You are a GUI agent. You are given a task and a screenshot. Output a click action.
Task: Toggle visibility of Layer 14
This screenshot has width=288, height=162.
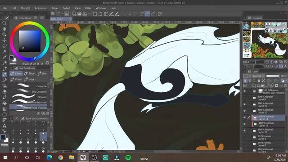(x=245, y=117)
